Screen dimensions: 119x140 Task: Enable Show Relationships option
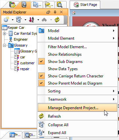(x=77, y=54)
